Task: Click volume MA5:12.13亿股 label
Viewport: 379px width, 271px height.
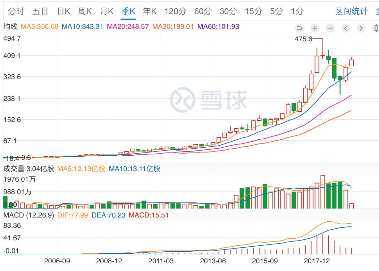Action: (81, 168)
